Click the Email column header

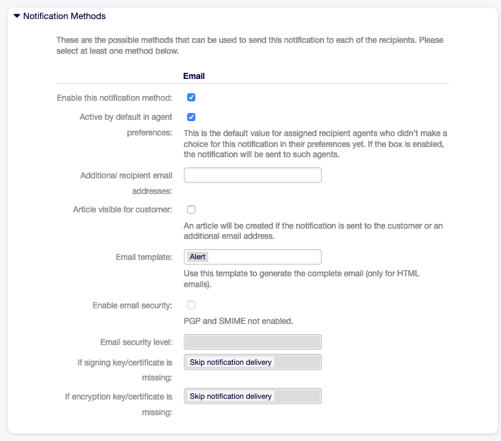pyautogui.click(x=194, y=76)
